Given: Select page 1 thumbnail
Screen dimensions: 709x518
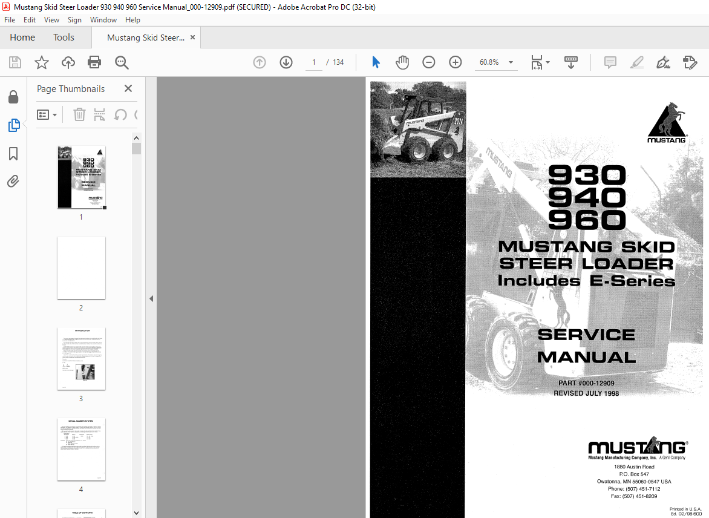Looking at the screenshot, I should [82, 177].
